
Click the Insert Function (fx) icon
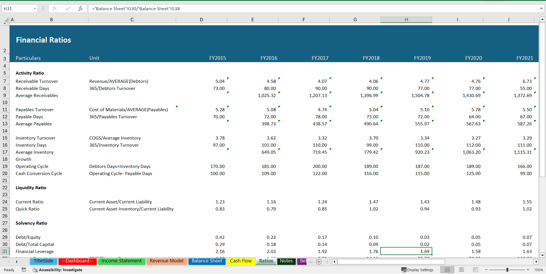pyautogui.click(x=81, y=9)
